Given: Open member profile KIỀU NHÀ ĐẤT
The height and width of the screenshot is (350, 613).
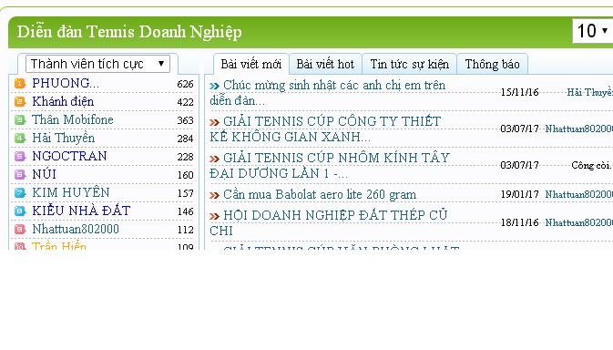Looking at the screenshot, I should point(81,211).
